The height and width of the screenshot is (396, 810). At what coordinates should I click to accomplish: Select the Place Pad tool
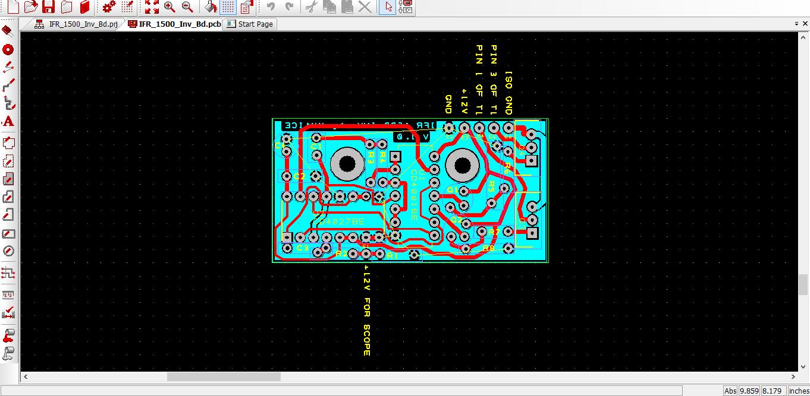[8, 50]
